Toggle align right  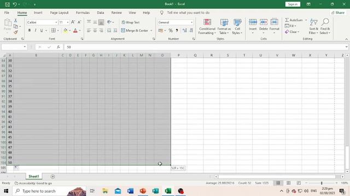[x=101, y=30]
